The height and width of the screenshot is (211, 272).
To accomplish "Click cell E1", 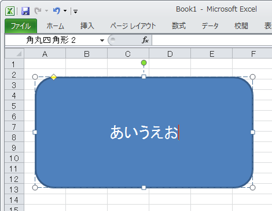I will [x=212, y=64].
